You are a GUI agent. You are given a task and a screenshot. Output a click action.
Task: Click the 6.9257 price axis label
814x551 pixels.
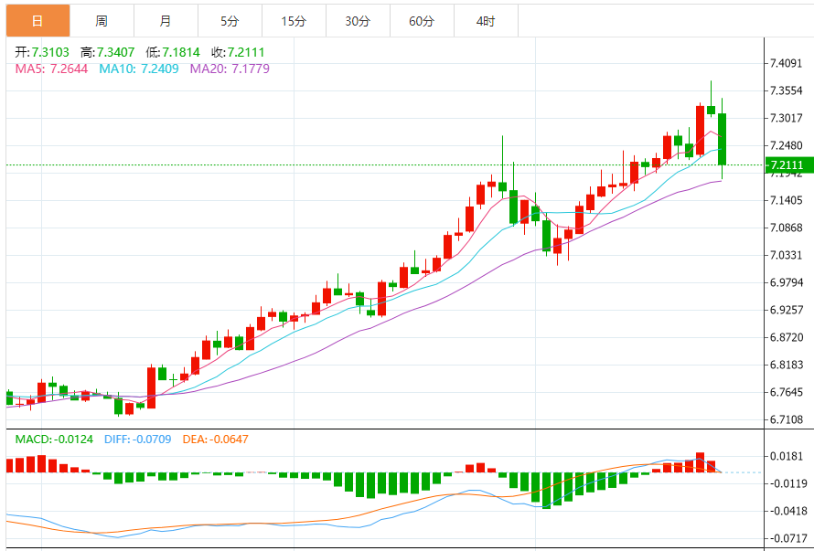click(787, 310)
